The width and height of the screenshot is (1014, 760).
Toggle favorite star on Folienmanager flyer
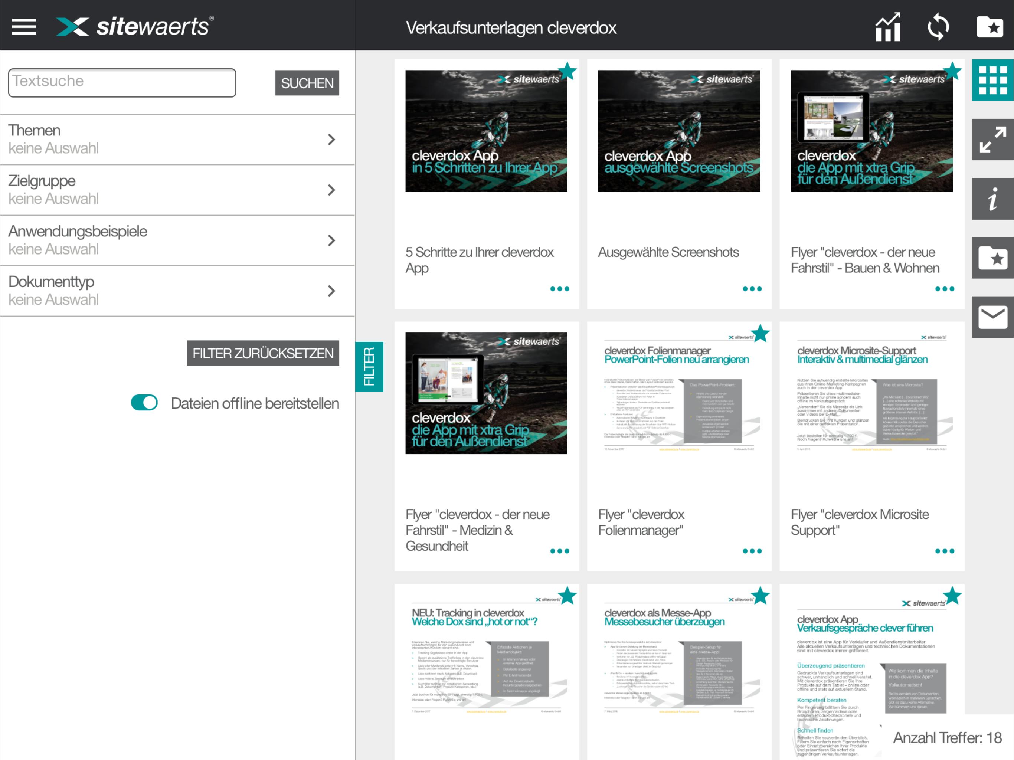click(760, 333)
